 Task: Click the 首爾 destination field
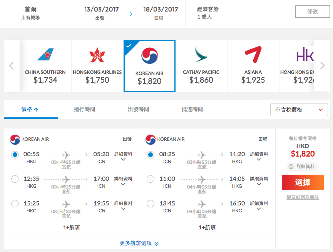click(x=30, y=9)
